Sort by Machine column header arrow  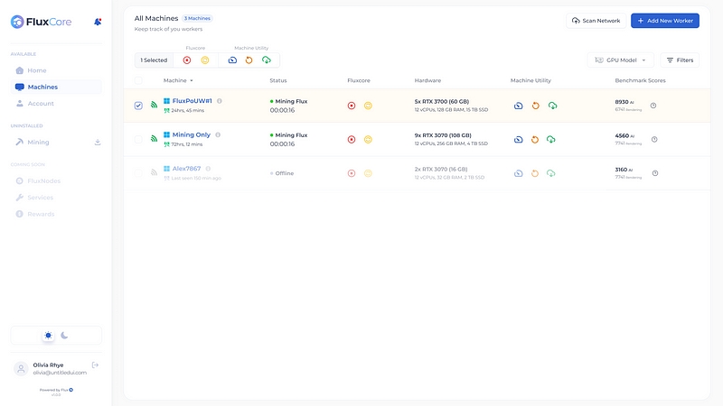[192, 80]
